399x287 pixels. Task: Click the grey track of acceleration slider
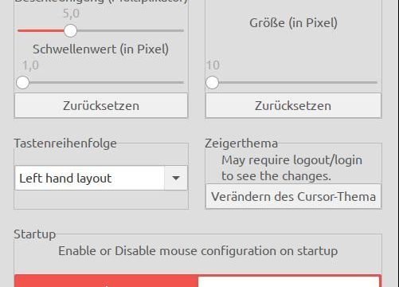click(x=131, y=30)
